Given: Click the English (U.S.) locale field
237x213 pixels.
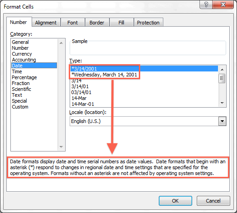Looking at the screenshot, I should (x=144, y=121).
